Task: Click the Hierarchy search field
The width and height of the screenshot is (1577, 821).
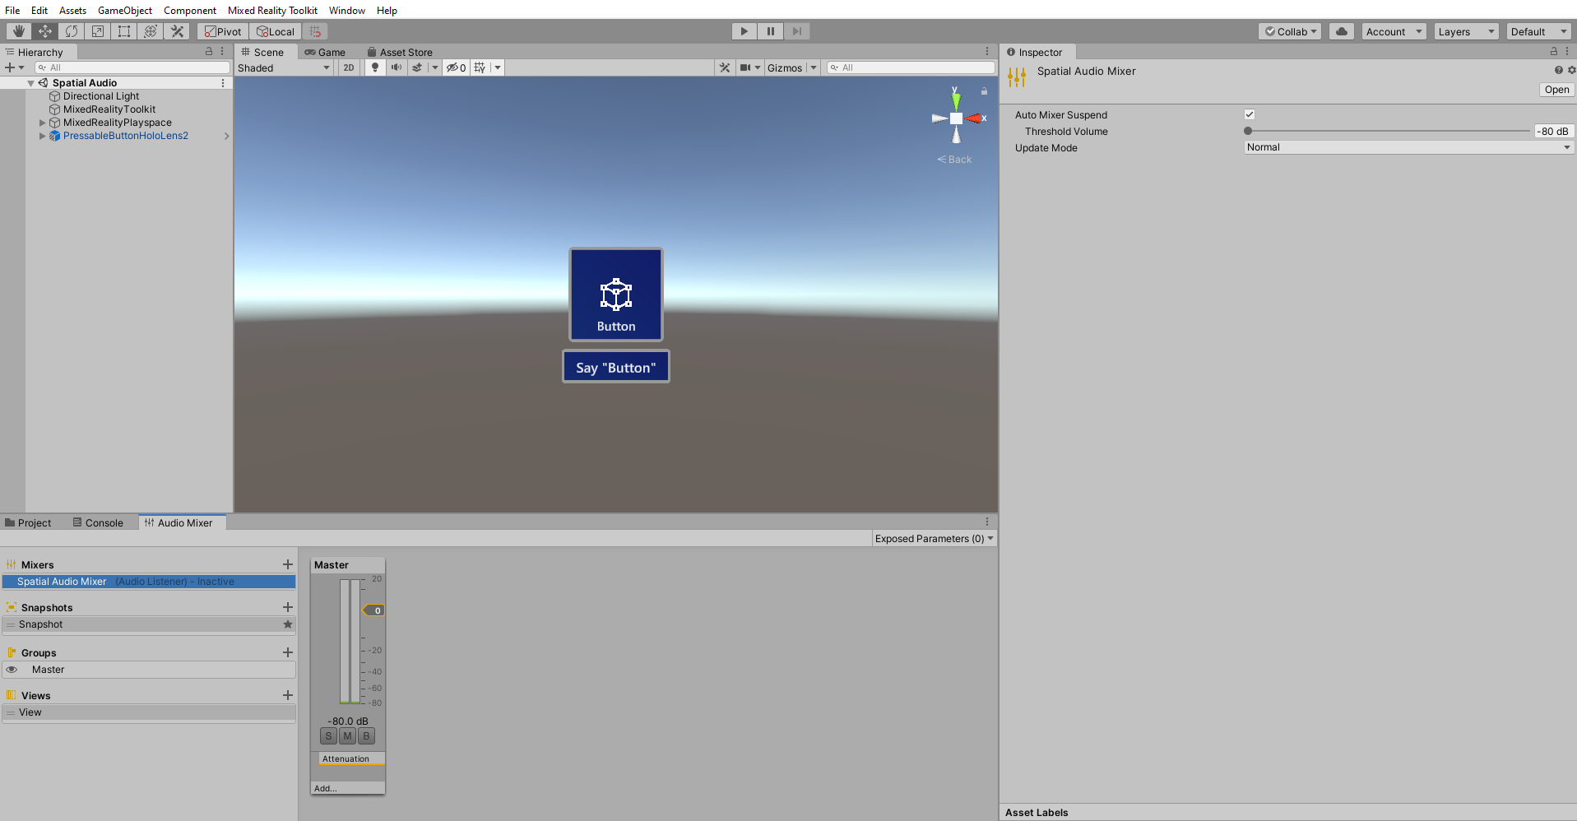Action: [132, 67]
